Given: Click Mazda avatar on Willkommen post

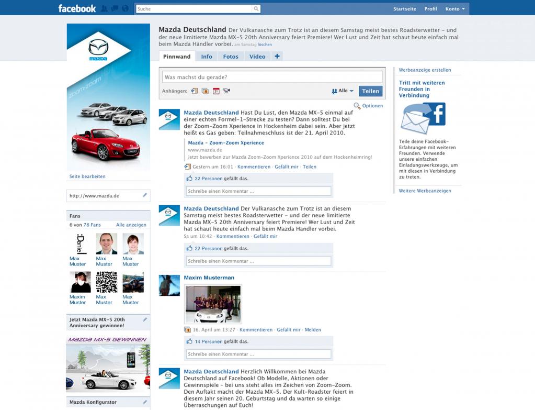Looking at the screenshot, I should [169, 378].
